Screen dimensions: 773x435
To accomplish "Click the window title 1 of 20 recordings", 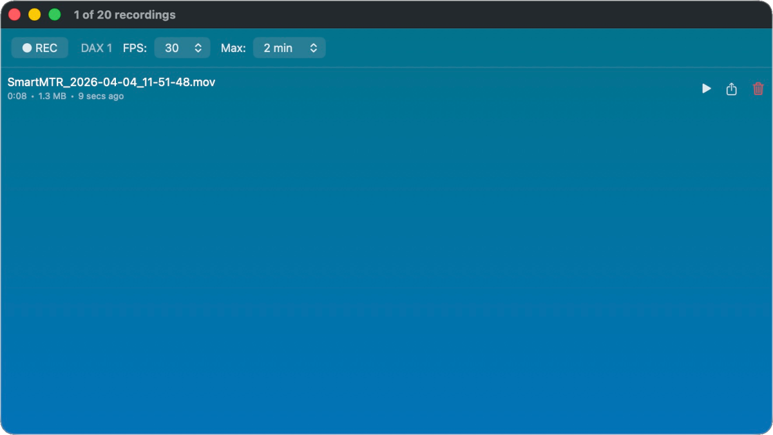I will [x=124, y=14].
